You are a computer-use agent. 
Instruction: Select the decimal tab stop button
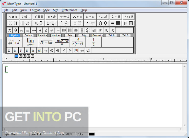pyautogui.click(x=32, y=56)
